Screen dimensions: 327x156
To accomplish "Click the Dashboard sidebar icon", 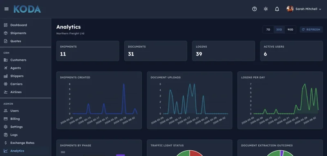I will (6, 25).
